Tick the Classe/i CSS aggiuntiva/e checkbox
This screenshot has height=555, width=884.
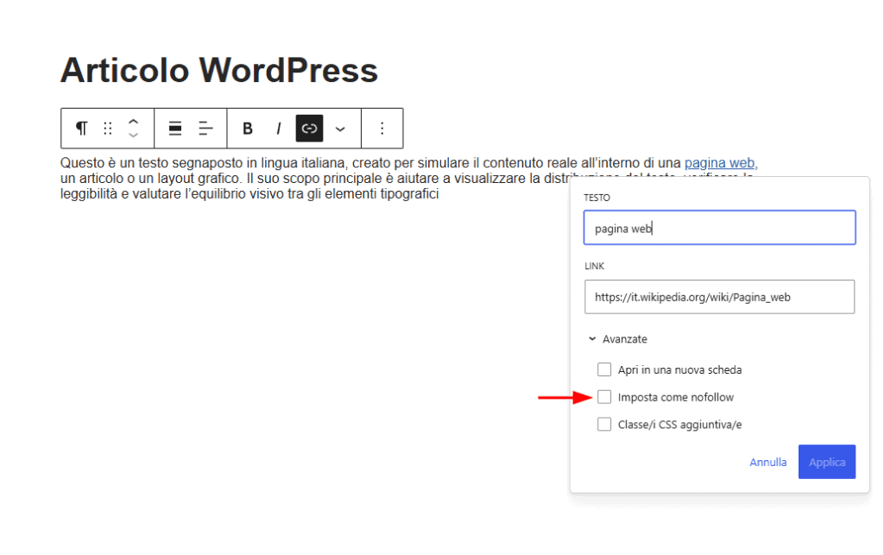click(603, 425)
